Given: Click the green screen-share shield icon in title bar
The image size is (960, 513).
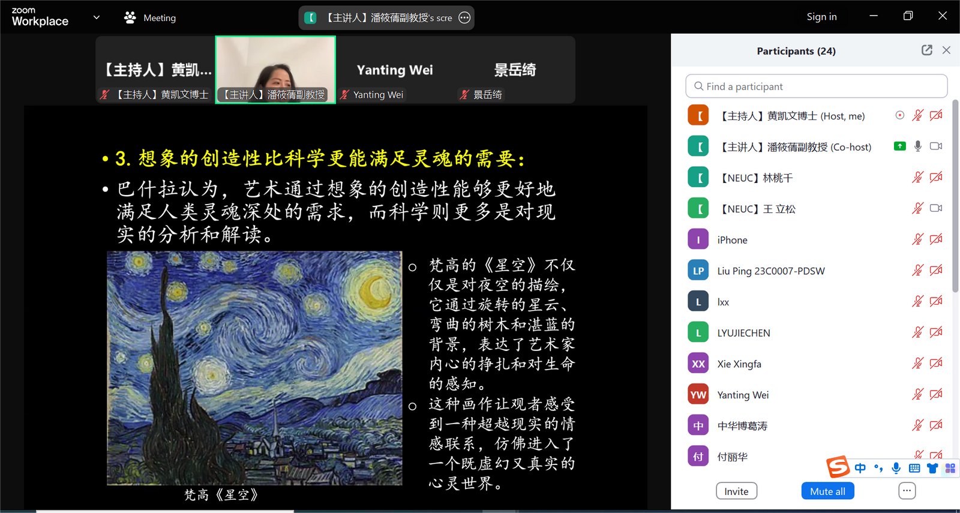Looking at the screenshot, I should point(310,17).
